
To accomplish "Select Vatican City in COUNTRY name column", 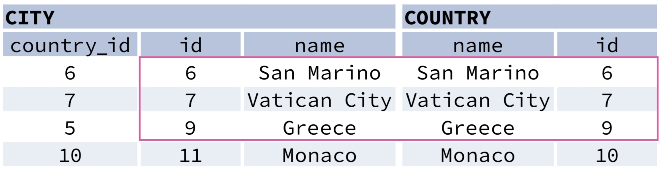I will (478, 100).
